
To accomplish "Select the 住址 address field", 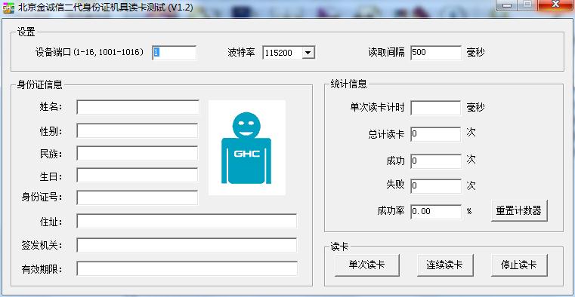I will click(x=187, y=221).
